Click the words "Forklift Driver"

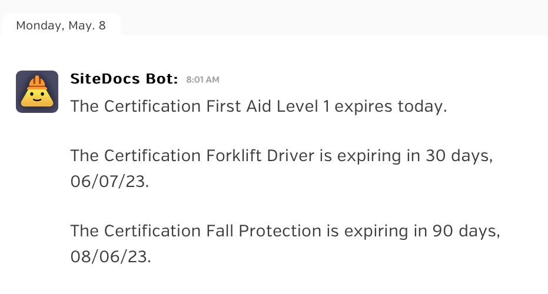[260, 156]
